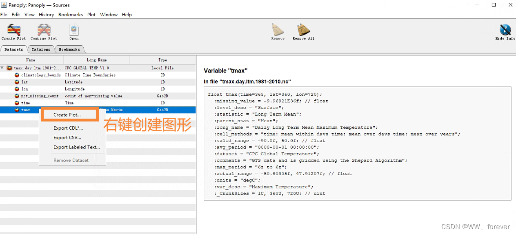516x234 pixels.
Task: Click the time variable icon
Action: coord(17,103)
